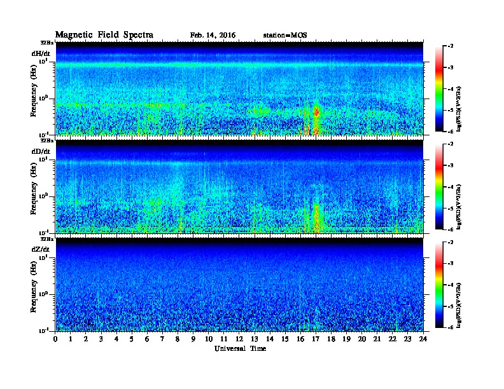
Task: Click the 'Magnetic Field Spectra' title
Action: [104, 35]
